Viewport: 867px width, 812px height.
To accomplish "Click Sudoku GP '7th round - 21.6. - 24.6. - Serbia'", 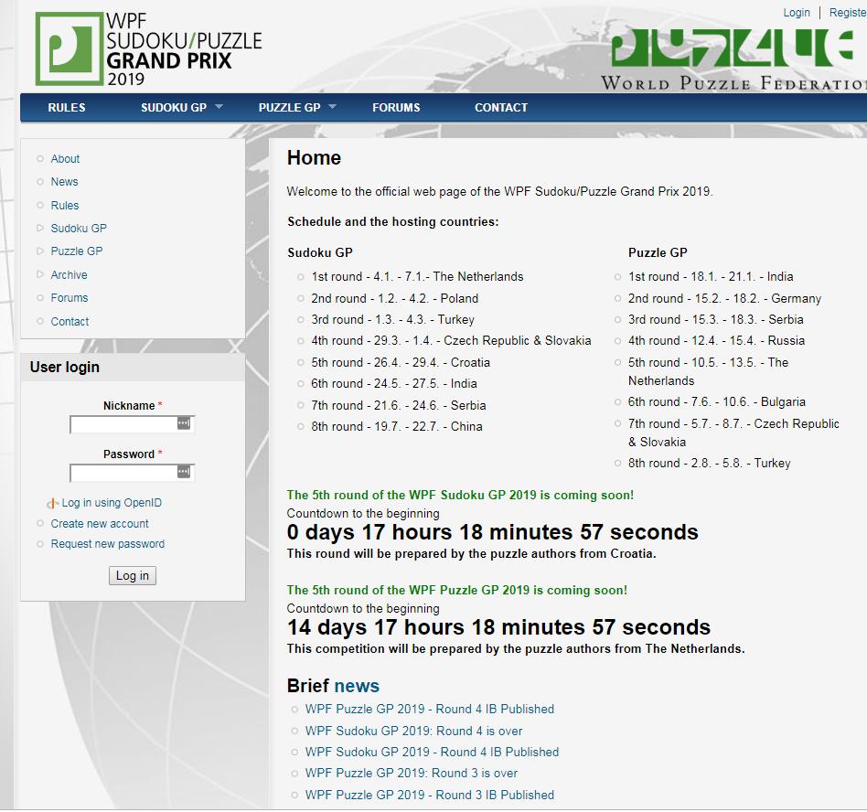I will click(398, 405).
